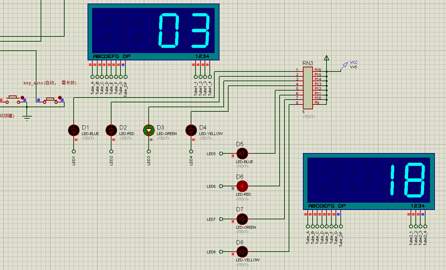
Task: Click the LED6 terminal label
Action: [x=211, y=187]
